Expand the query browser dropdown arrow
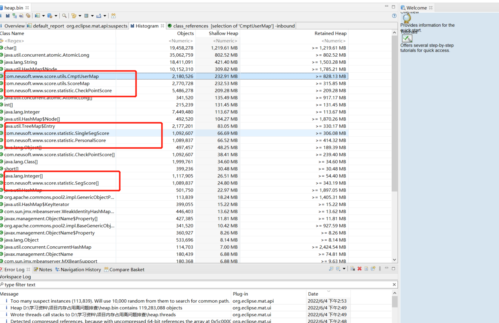Image resolution: width=499 pixels, height=323 pixels. pyautogui.click(x=56, y=16)
